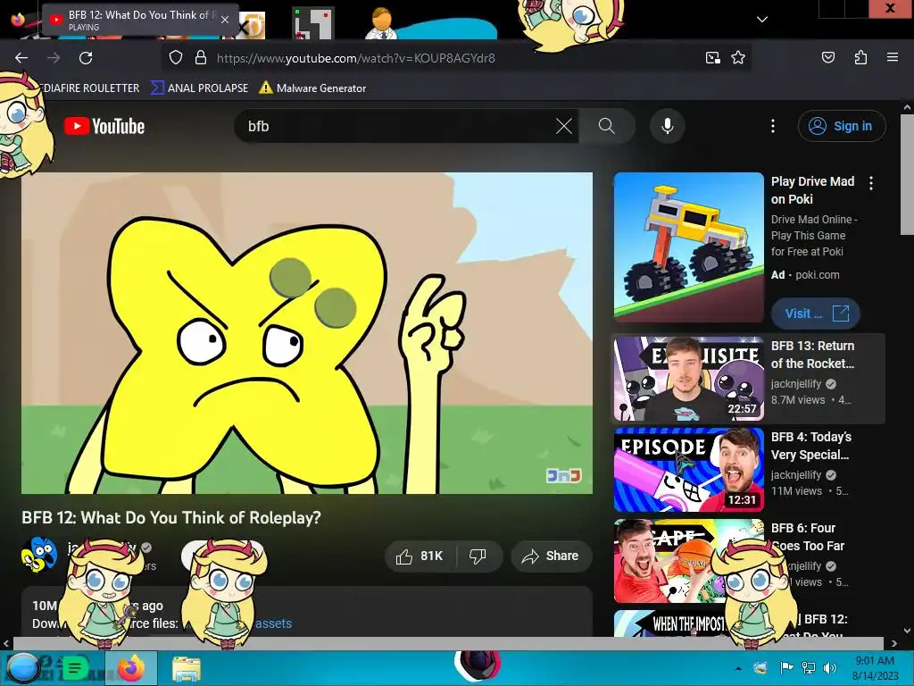This screenshot has width=914, height=686.
Task: Clear the search query with X
Action: [564, 126]
